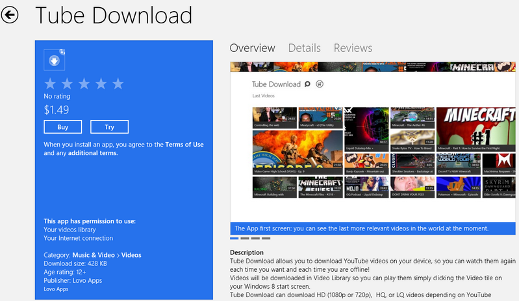
Task: Open the Reviews tab
Action: click(x=353, y=48)
